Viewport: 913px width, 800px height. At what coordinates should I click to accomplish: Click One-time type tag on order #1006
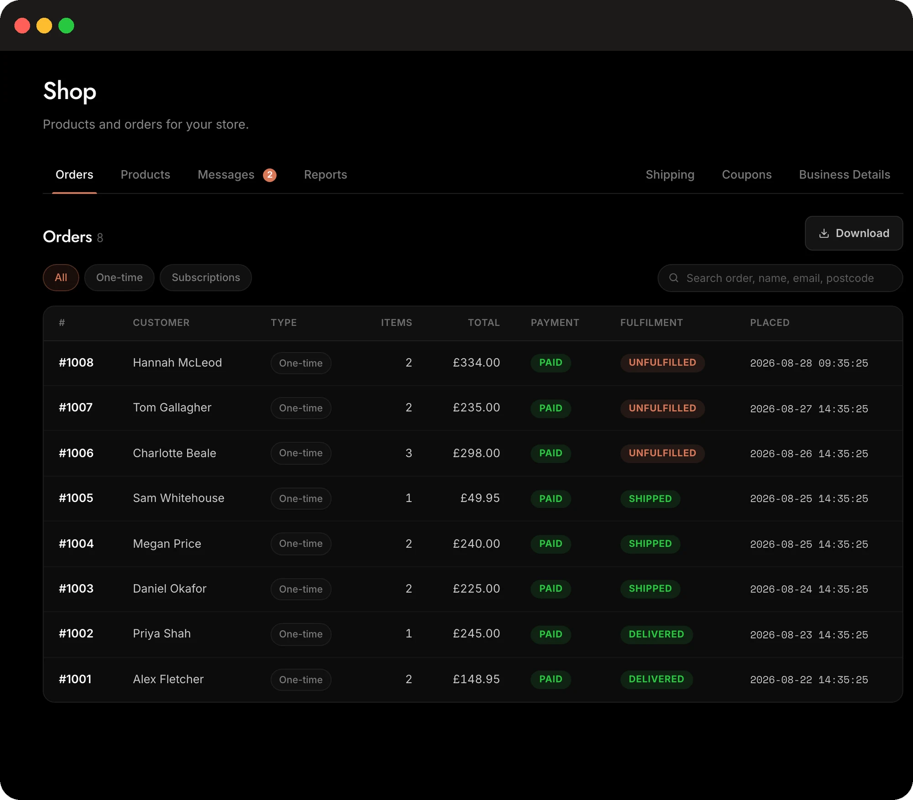[x=301, y=453]
